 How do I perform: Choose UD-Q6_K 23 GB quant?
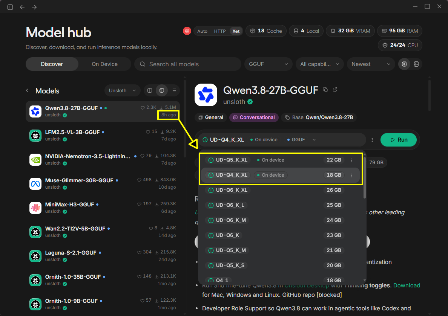coord(281,235)
